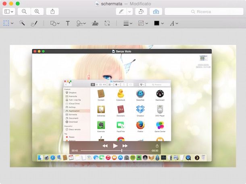Click the Ricerca search field

pos(204,11)
